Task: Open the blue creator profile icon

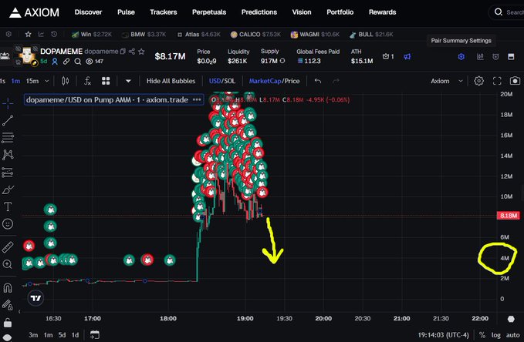Action: click(x=55, y=62)
